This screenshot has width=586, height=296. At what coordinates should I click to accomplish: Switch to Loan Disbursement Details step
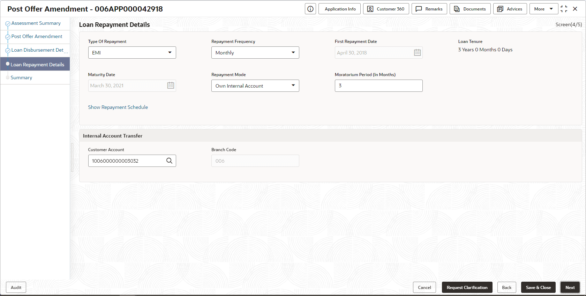pyautogui.click(x=37, y=50)
